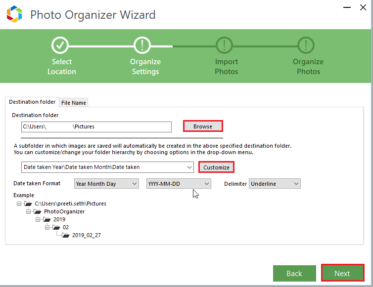Expand the Year Month Day format dropdown
This screenshot has height=287, width=373.
(106, 184)
